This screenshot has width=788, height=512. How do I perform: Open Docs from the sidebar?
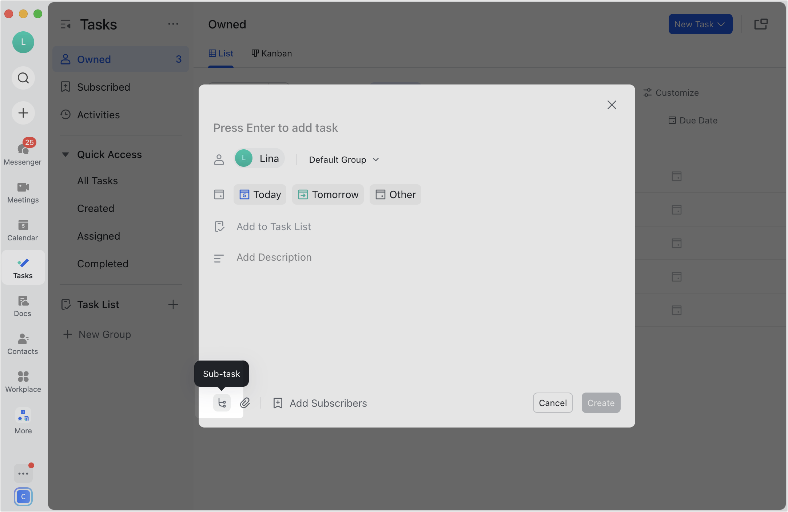click(x=23, y=305)
